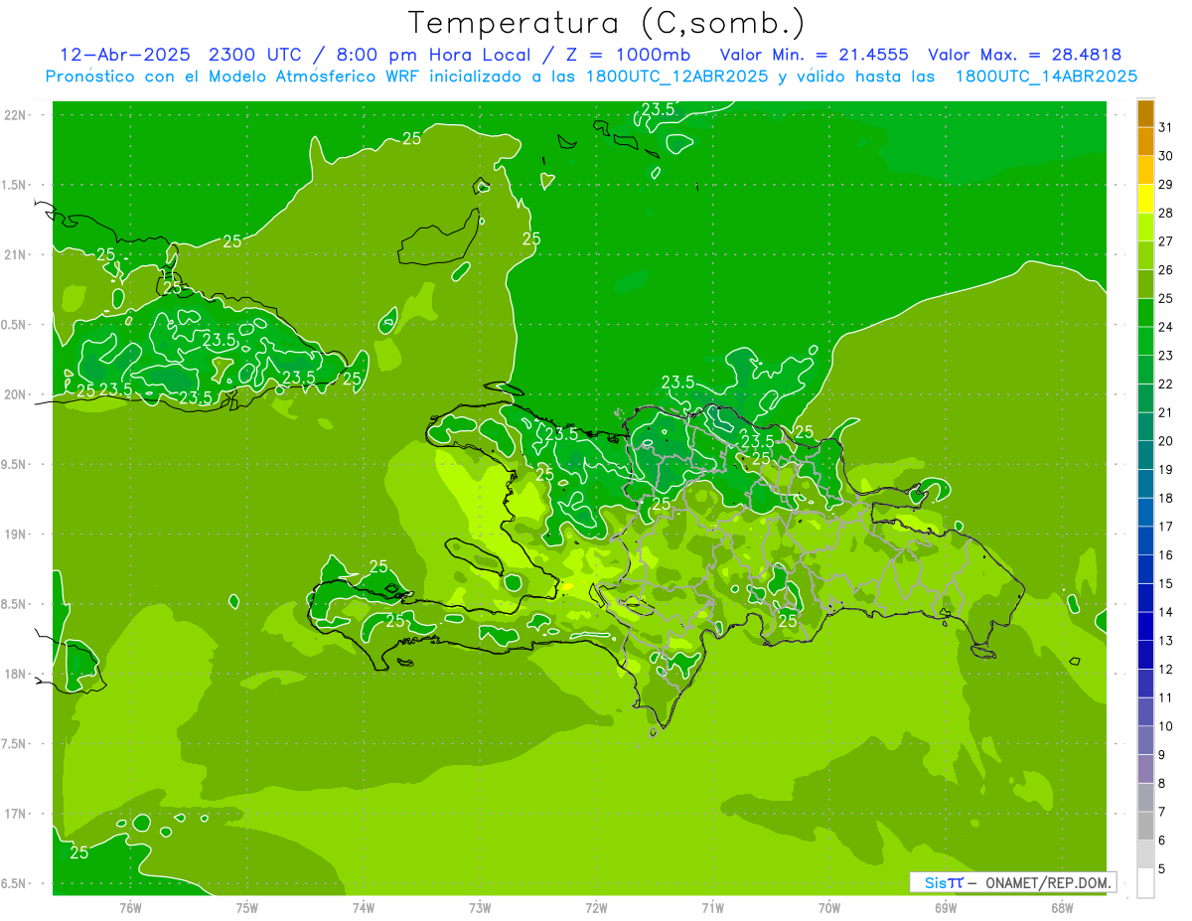Pick the lime swatch between 27 and 28

point(1145,228)
